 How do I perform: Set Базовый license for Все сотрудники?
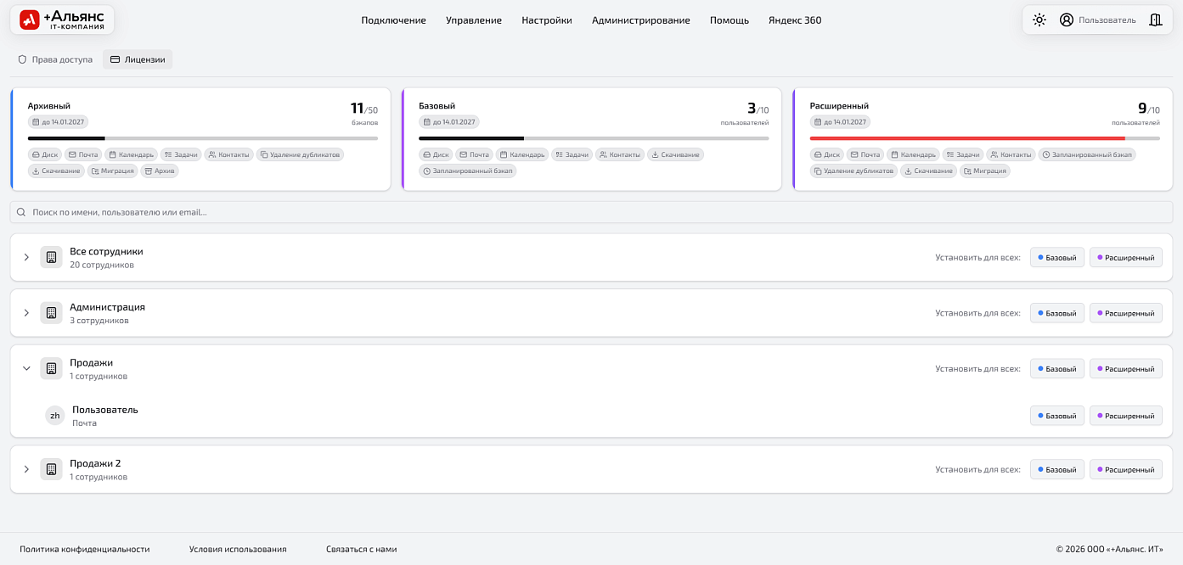click(1057, 257)
